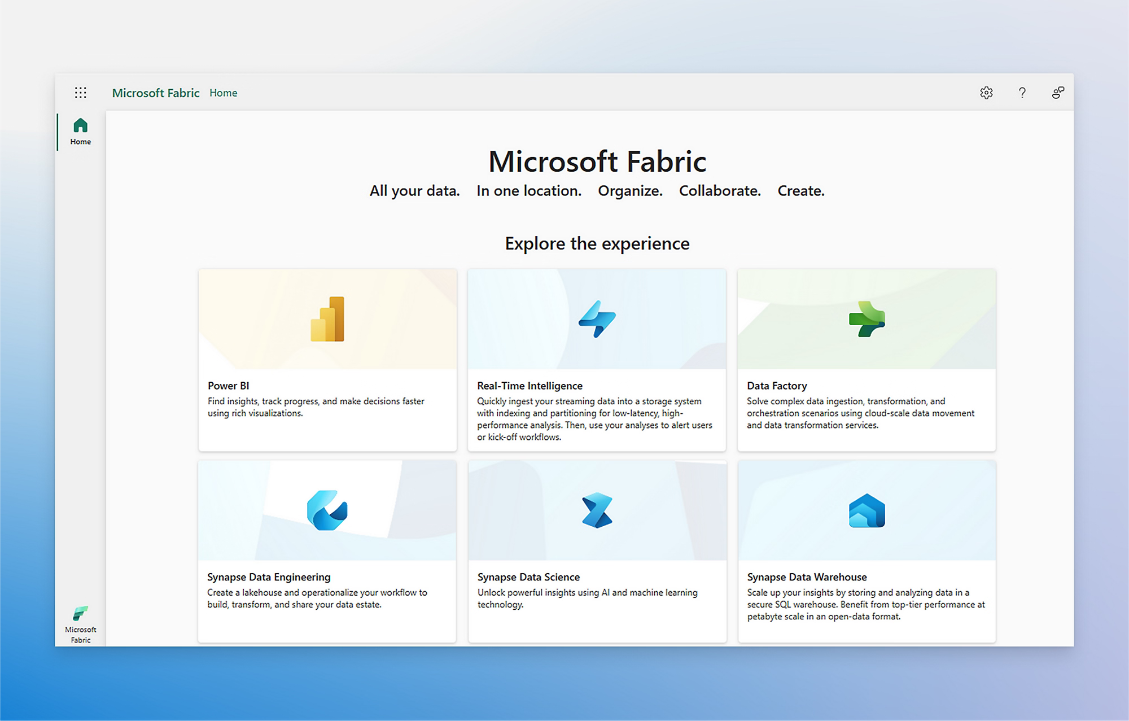Click the Synapse Data Warehouse house icon
Image resolution: width=1129 pixels, height=721 pixels.
867,510
